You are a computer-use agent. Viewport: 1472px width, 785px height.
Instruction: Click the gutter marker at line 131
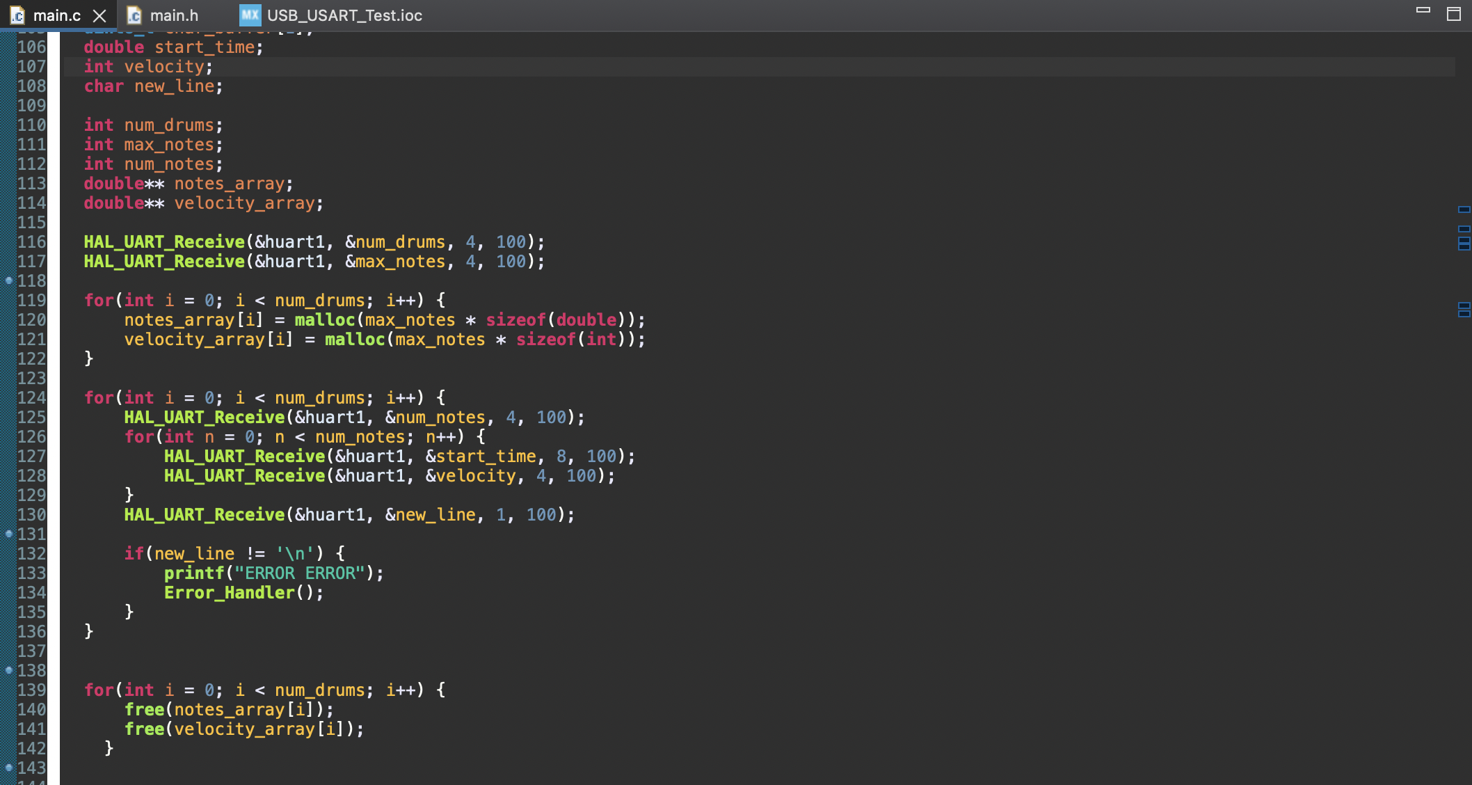click(x=9, y=534)
